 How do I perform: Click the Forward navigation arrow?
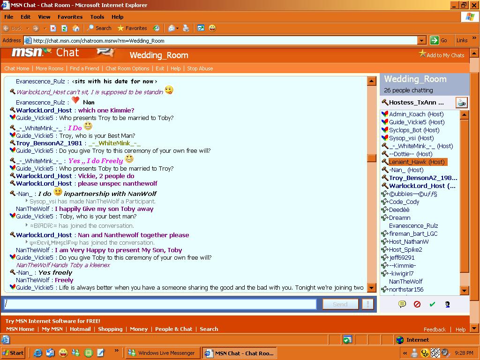pos(36,28)
